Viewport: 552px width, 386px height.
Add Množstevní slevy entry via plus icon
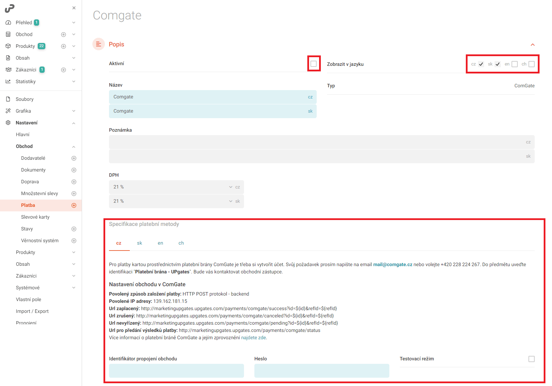pyautogui.click(x=74, y=193)
